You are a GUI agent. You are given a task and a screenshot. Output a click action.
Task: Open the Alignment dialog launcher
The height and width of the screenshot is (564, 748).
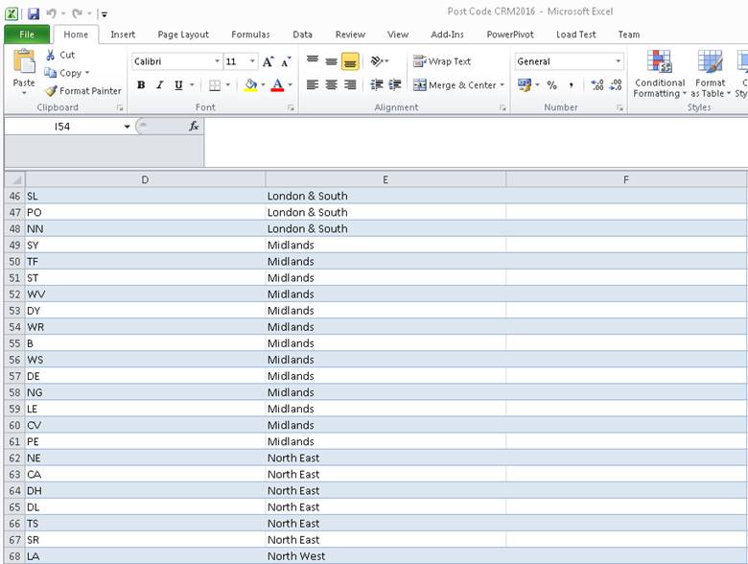[503, 108]
